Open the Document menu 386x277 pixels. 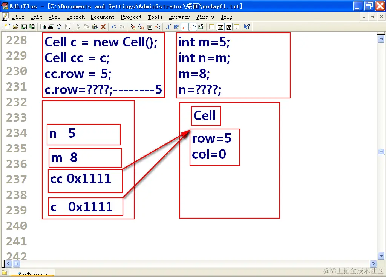[x=103, y=17]
